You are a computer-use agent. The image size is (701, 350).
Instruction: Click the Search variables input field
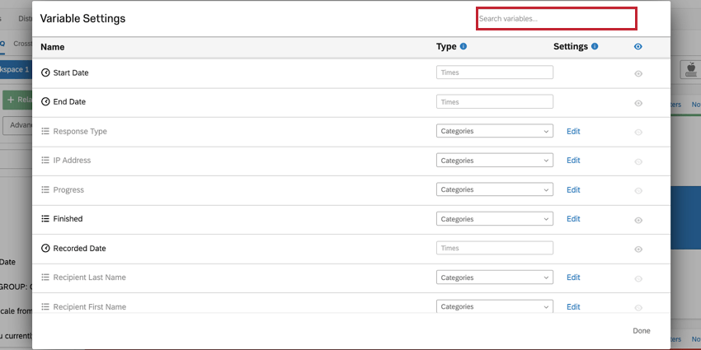point(556,18)
